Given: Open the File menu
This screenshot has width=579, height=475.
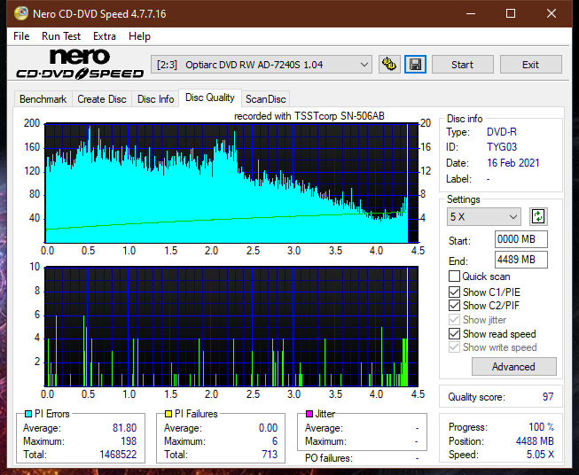Looking at the screenshot, I should pos(21,36).
